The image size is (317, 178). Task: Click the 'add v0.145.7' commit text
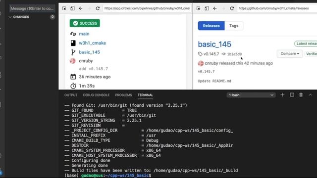tap(94, 69)
